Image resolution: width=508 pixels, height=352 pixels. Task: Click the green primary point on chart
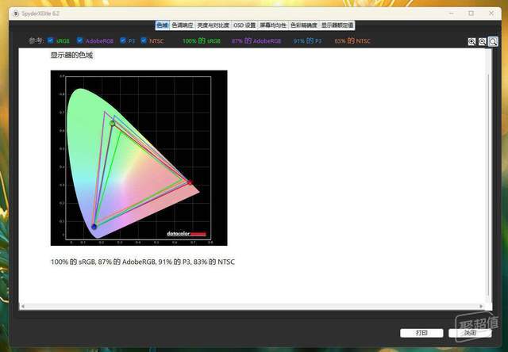pyautogui.click(x=113, y=123)
